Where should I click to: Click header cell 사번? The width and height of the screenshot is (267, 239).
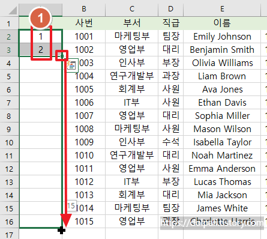(84, 23)
